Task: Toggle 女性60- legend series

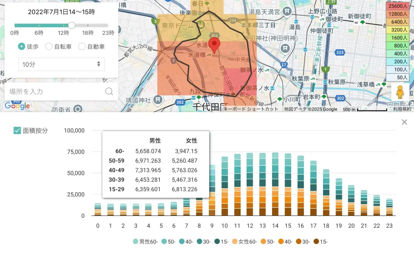Action: pyautogui.click(x=244, y=242)
